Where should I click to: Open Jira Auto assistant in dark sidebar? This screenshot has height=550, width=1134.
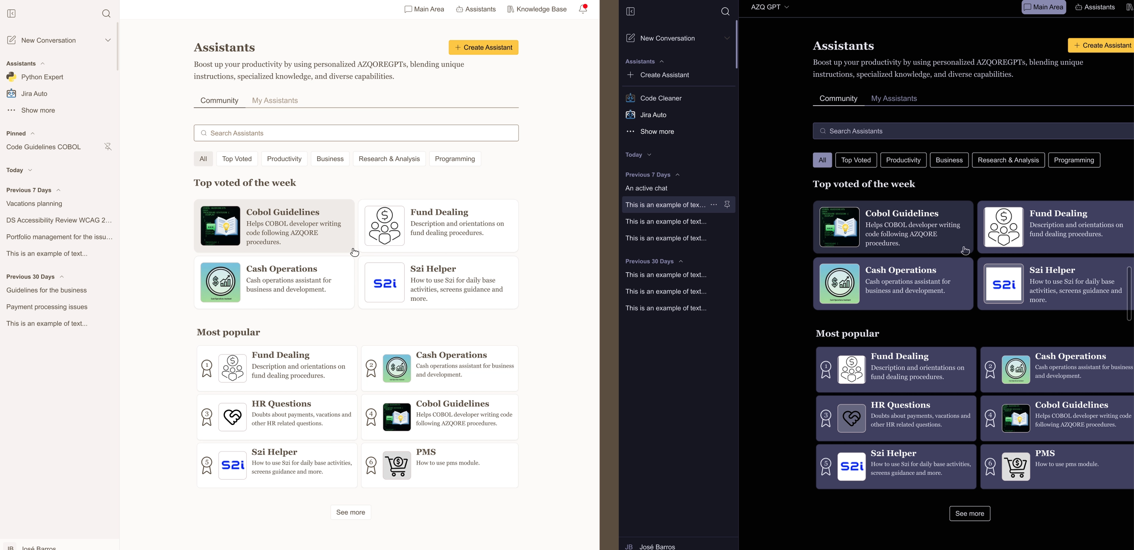tap(646, 115)
